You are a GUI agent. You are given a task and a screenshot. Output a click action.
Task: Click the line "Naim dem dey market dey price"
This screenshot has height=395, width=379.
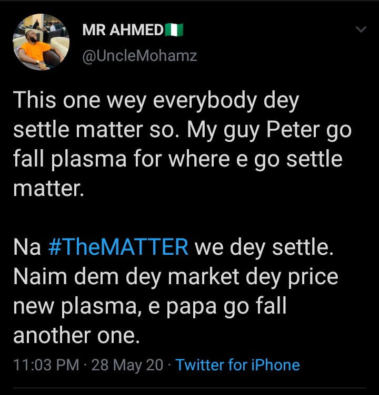pyautogui.click(x=175, y=276)
